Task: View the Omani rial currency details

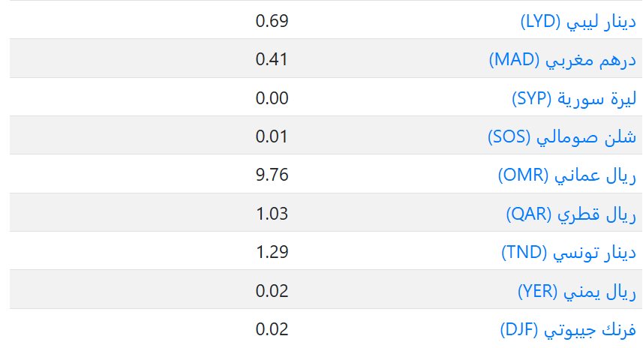Action: [x=567, y=176]
